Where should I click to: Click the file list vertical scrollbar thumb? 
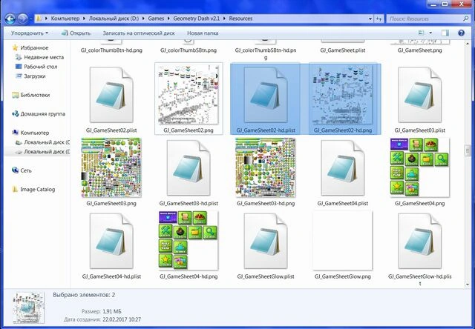click(467, 150)
